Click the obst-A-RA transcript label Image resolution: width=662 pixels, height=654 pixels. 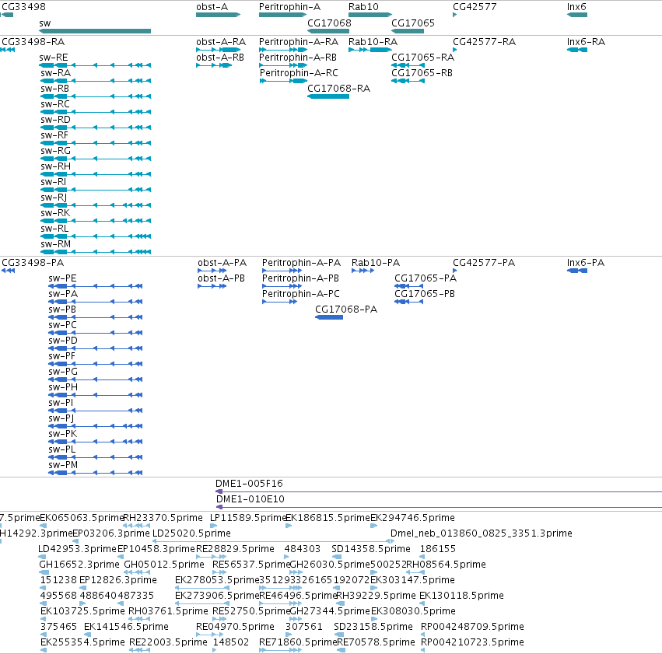pyautogui.click(x=221, y=42)
